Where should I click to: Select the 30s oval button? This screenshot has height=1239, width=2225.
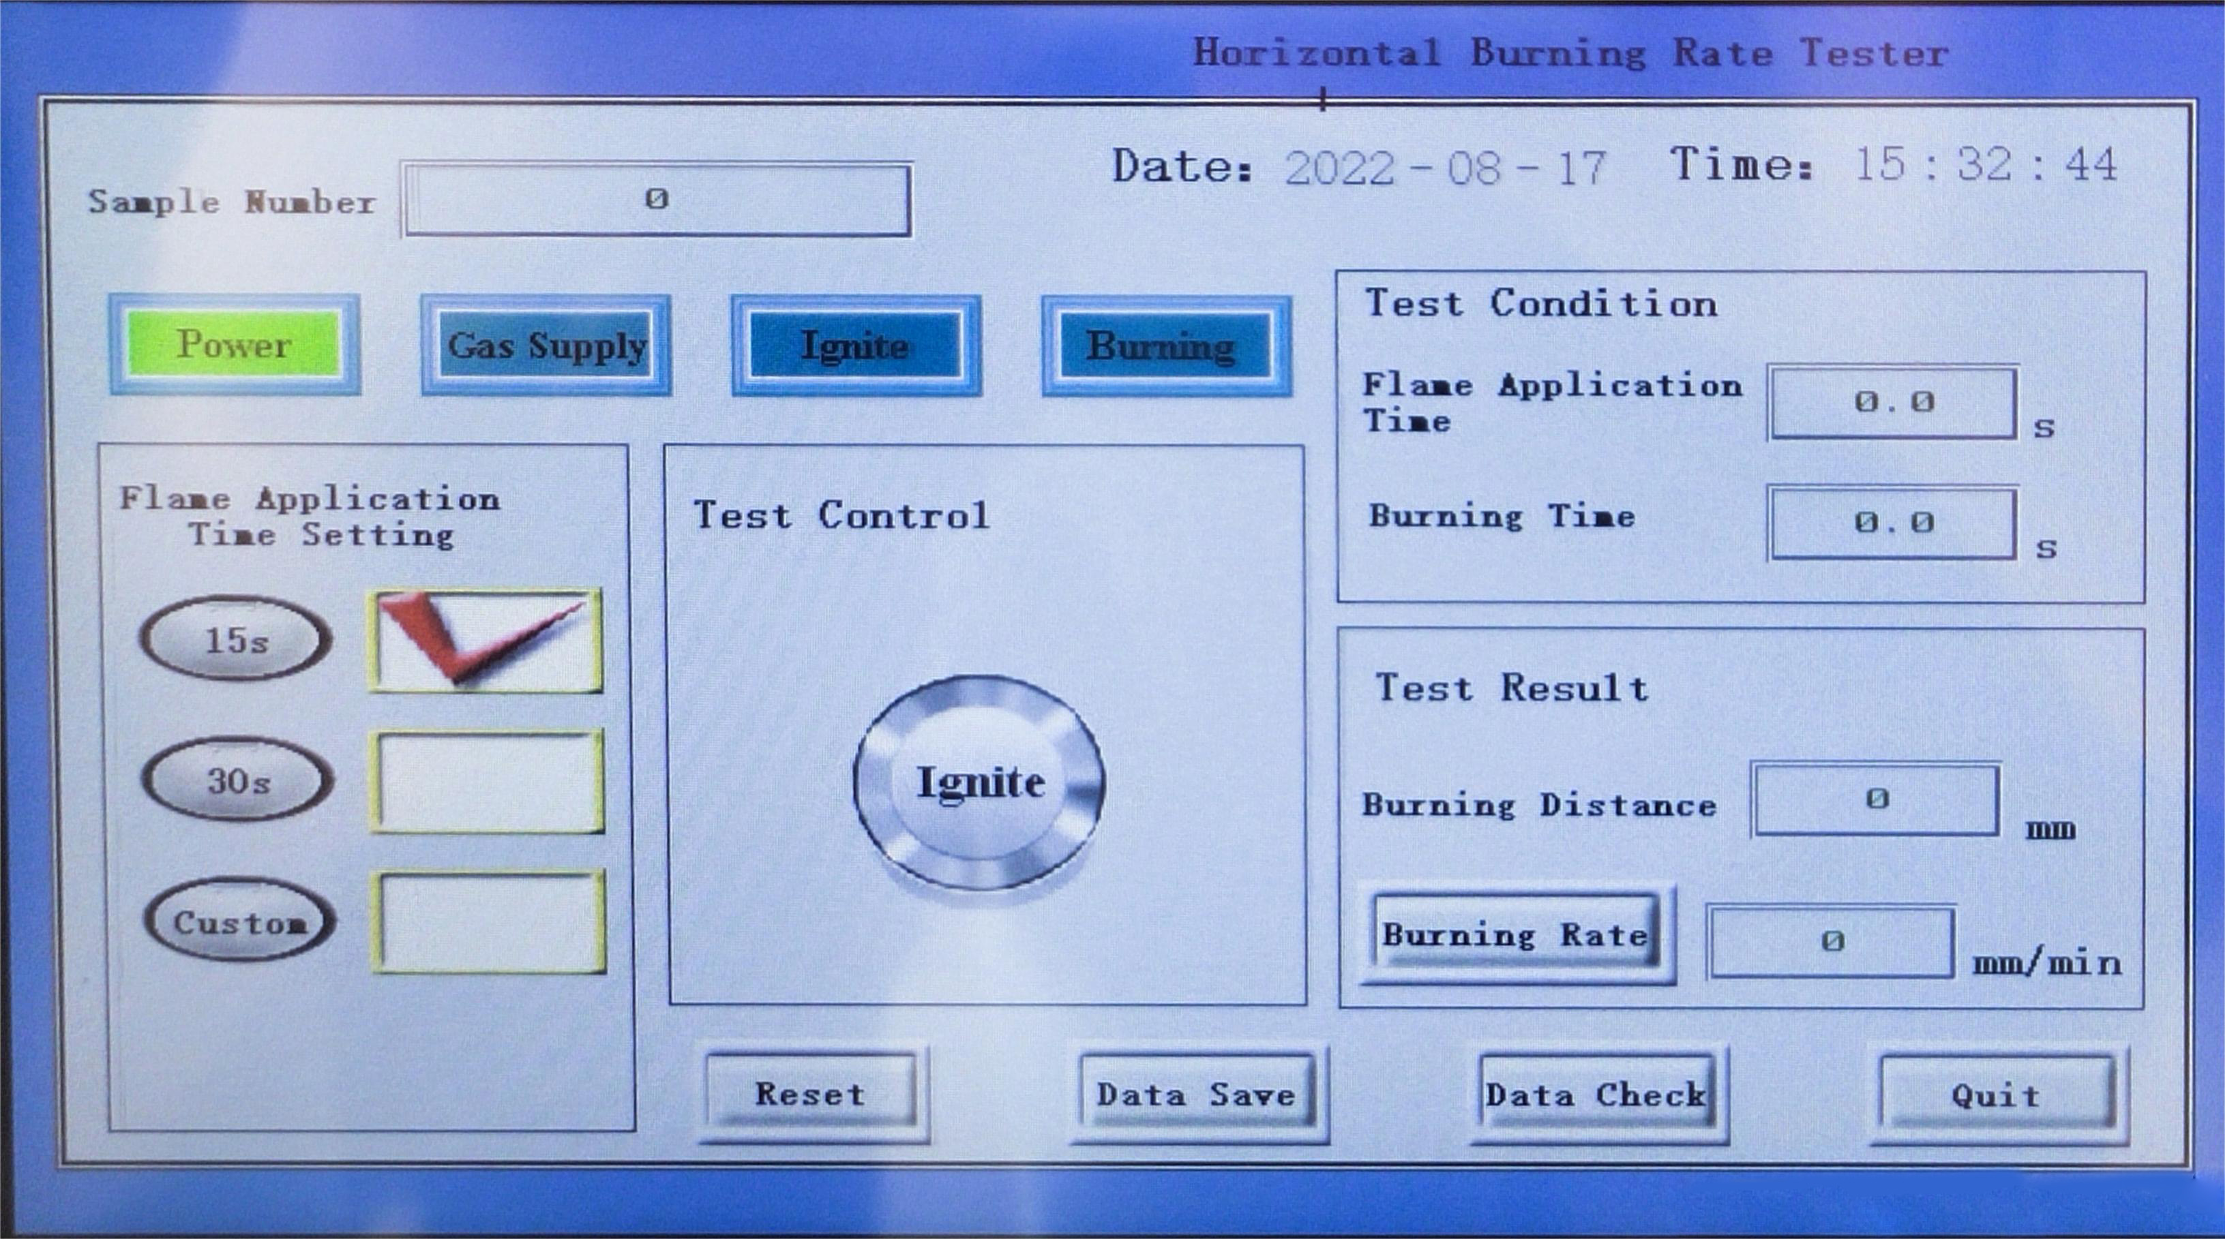point(237,780)
